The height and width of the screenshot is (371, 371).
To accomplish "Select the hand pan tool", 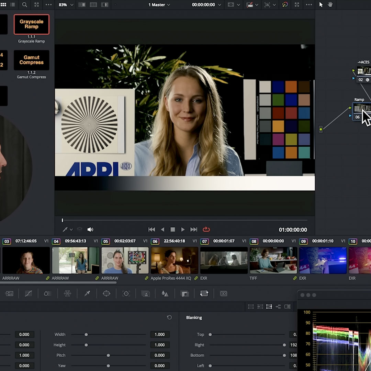I will [330, 5].
